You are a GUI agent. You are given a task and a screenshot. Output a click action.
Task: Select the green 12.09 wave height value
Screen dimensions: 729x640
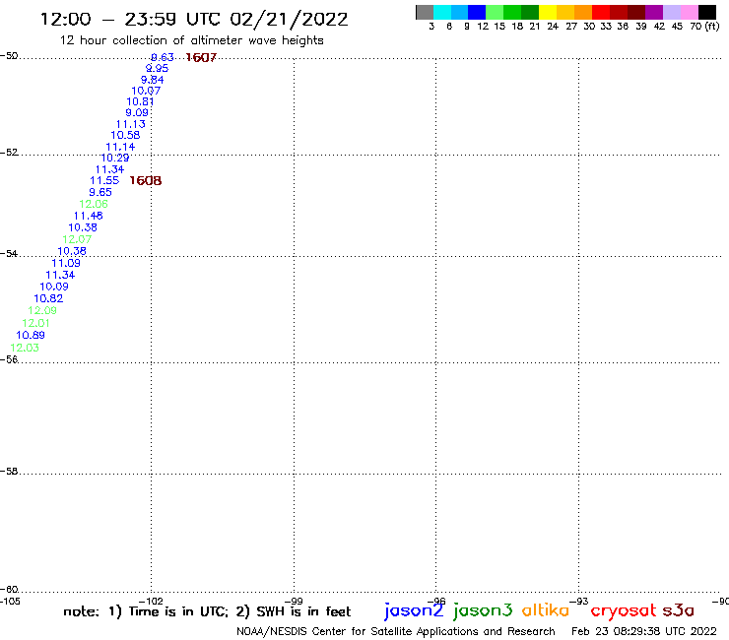tap(42, 310)
